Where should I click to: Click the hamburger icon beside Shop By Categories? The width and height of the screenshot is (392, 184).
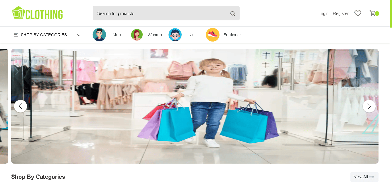click(16, 35)
